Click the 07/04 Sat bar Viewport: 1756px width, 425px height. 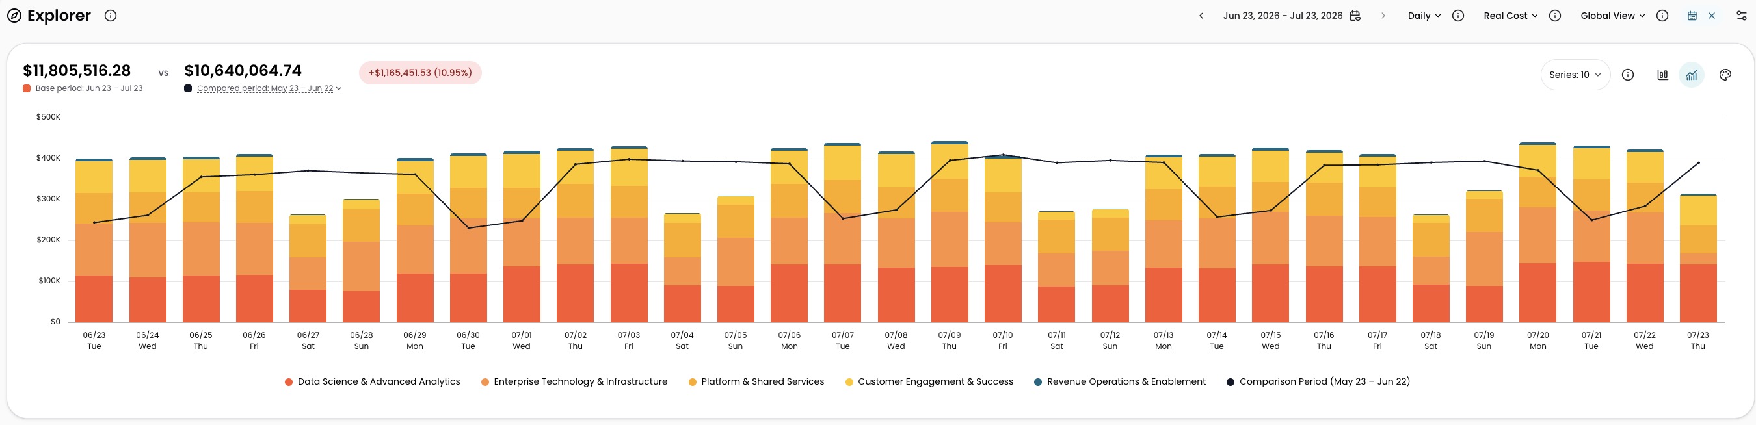tap(682, 268)
